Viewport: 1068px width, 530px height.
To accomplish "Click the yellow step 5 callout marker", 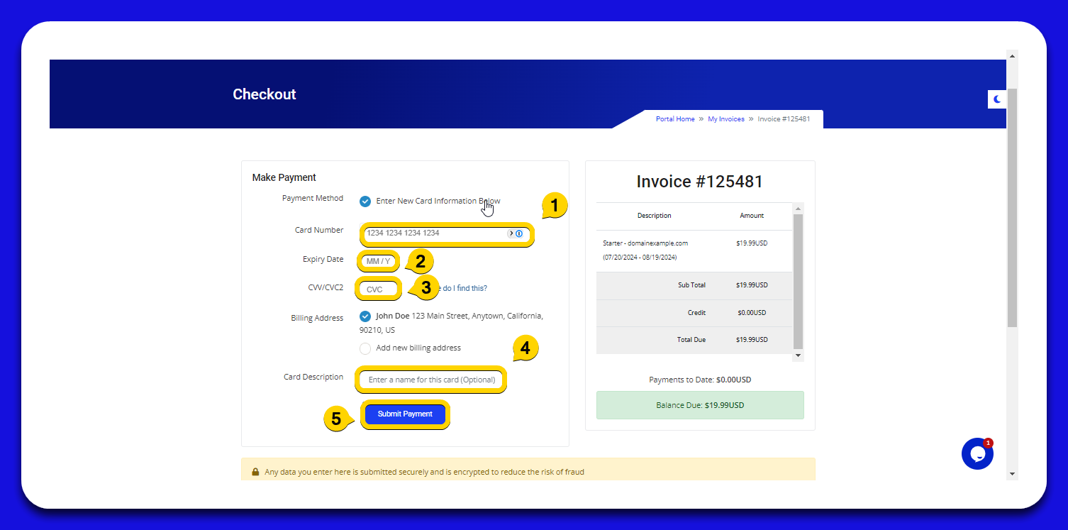I will [x=336, y=419].
